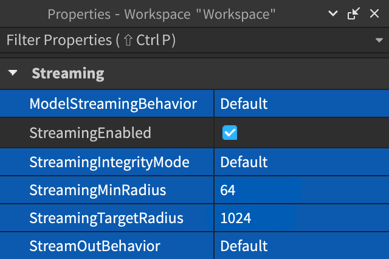This screenshot has width=389, height=259.
Task: Pop out the Properties panel with undock icon
Action: click(353, 14)
